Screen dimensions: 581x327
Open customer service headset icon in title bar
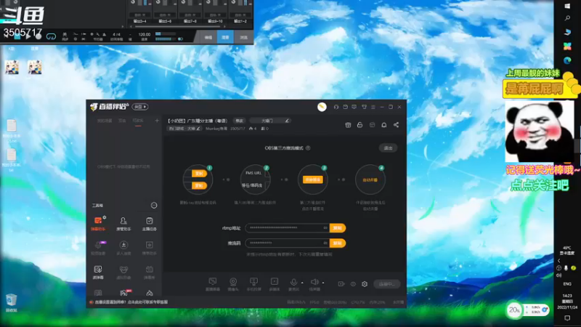(336, 107)
